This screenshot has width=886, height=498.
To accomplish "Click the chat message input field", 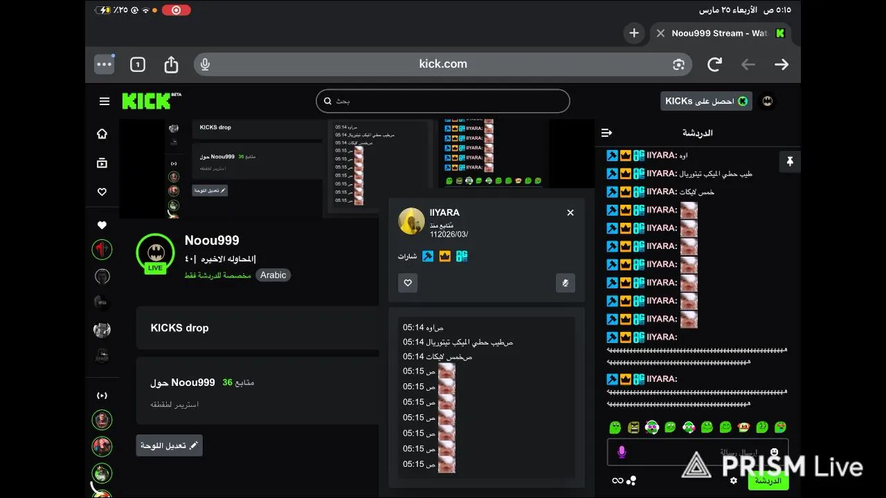I will (698, 452).
